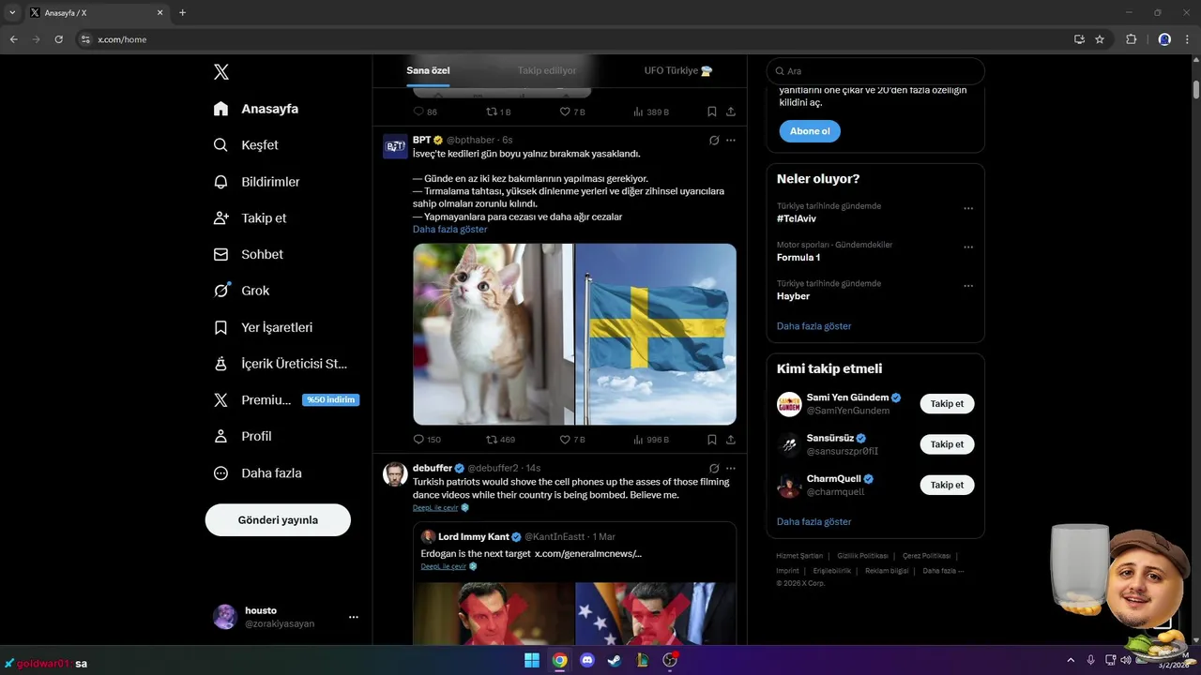The image size is (1201, 675).
Task: Switch to Sana özel tab
Action: (x=428, y=70)
